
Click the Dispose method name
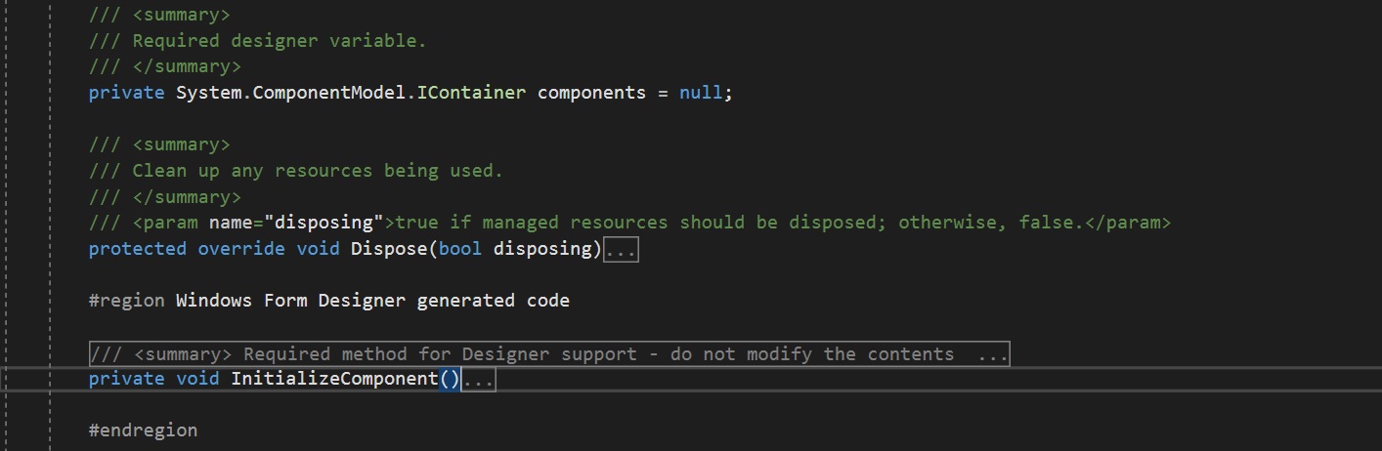coord(389,249)
